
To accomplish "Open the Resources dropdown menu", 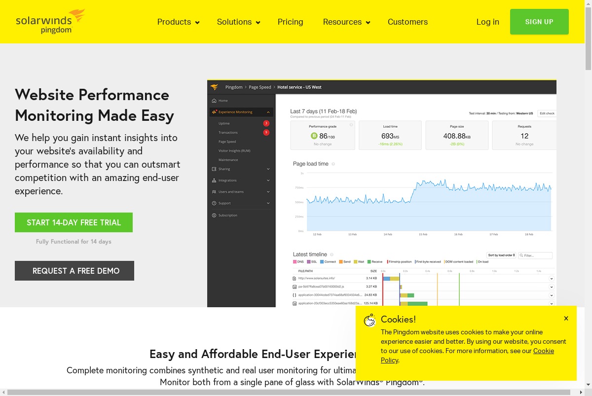I will 346,22.
